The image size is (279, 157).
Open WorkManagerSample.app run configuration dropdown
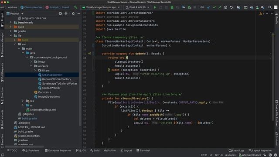101,7
